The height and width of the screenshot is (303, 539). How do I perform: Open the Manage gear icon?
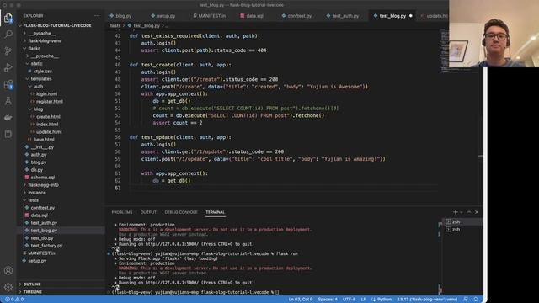pyautogui.click(x=8, y=287)
